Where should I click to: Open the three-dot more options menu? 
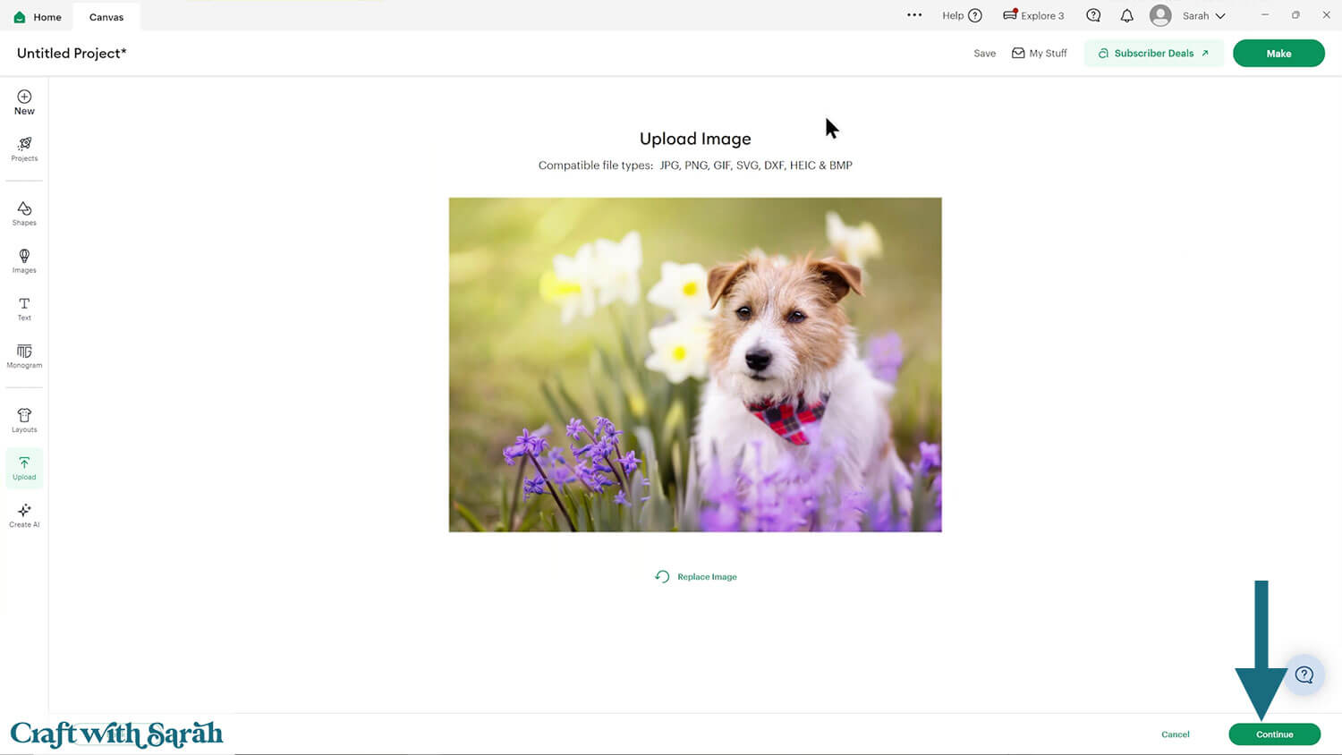(x=913, y=15)
